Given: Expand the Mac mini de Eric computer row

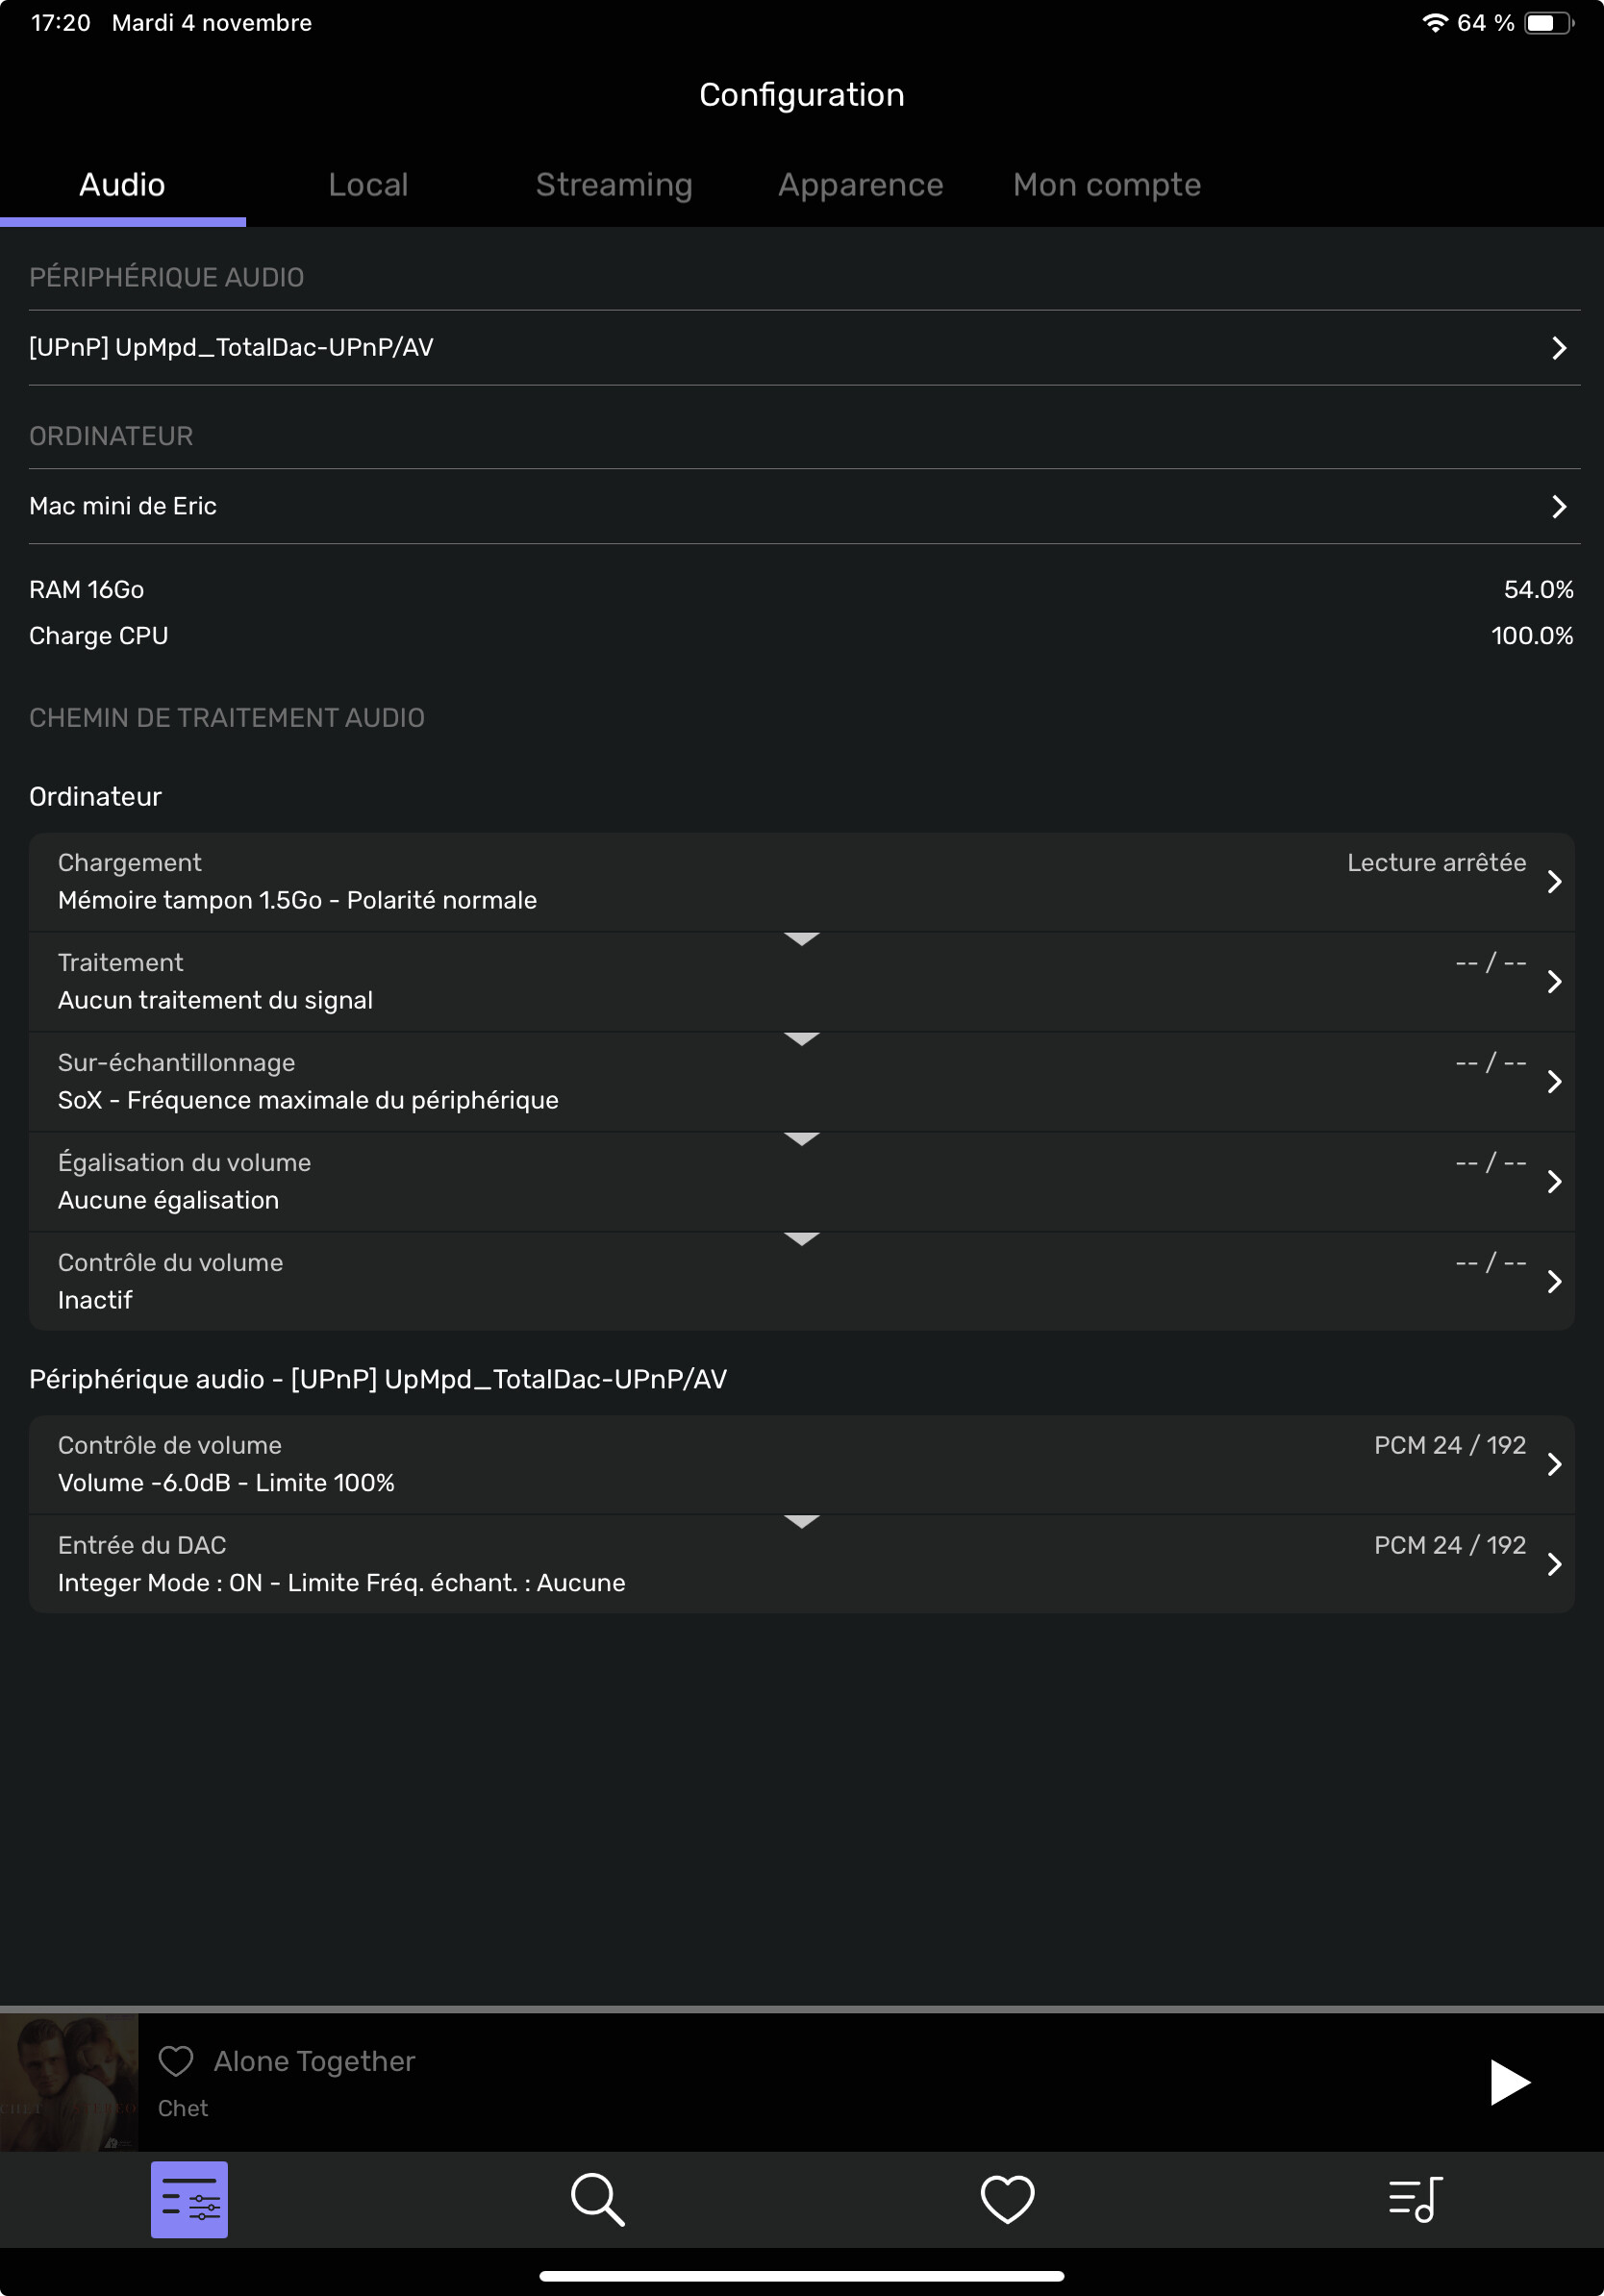Looking at the screenshot, I should point(804,506).
